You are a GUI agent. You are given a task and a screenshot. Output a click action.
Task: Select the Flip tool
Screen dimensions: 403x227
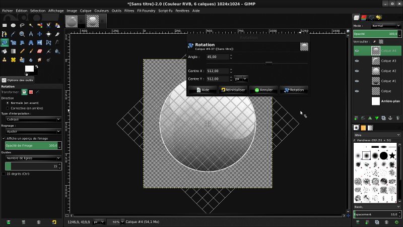pos(40,42)
